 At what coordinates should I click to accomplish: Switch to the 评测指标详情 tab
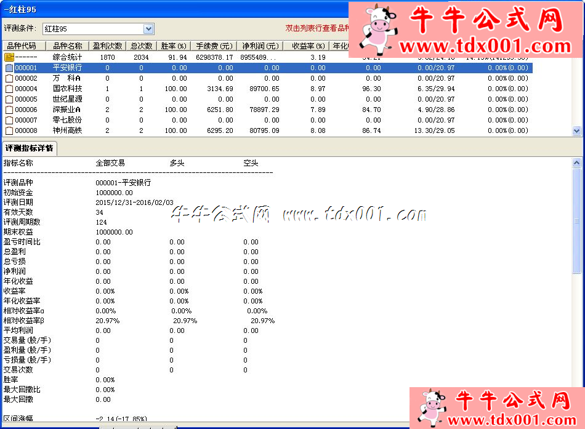click(x=30, y=148)
